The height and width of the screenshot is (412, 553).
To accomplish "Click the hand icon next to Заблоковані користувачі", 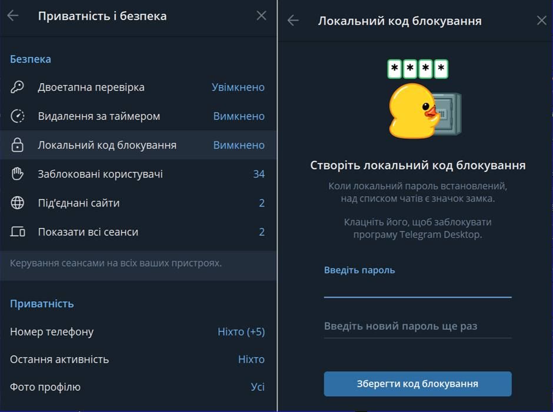I will 18,174.
